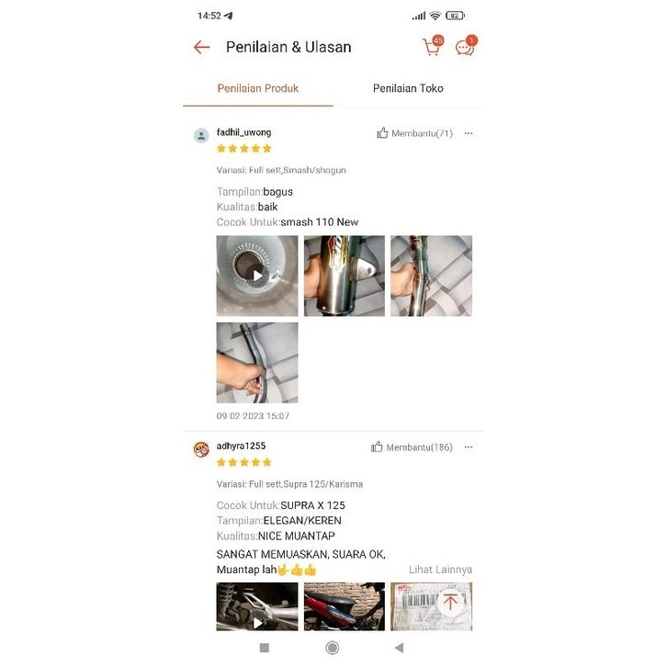Open more options for adhyra1255's review
667x667 pixels.
pyautogui.click(x=469, y=447)
